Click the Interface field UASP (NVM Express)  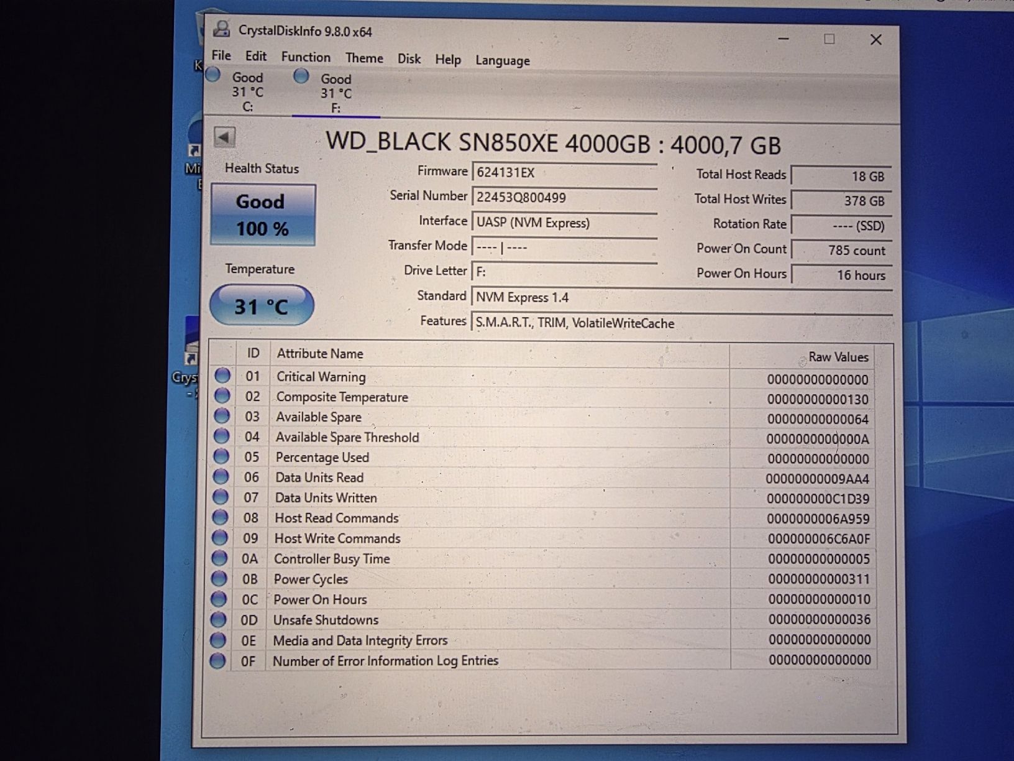pos(564,223)
